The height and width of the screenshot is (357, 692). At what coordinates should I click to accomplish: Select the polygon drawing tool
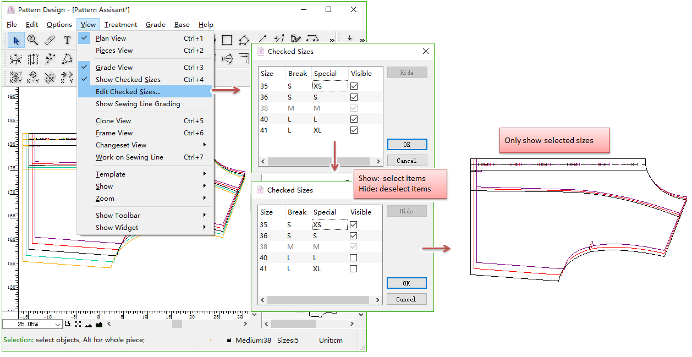(x=244, y=40)
